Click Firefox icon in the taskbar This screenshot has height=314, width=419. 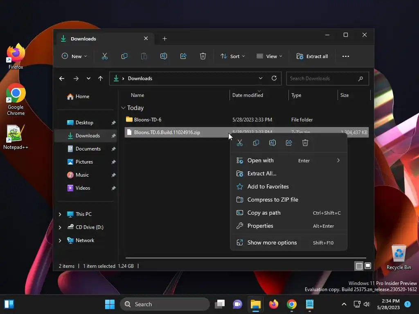click(x=274, y=304)
